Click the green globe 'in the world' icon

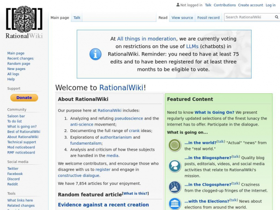175,145
